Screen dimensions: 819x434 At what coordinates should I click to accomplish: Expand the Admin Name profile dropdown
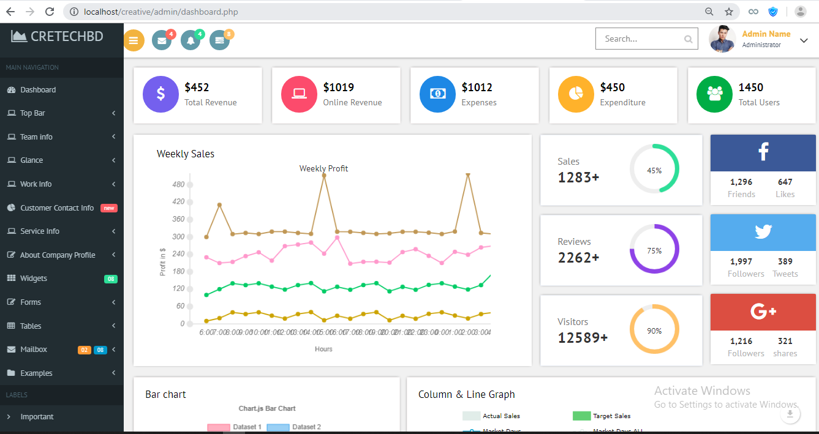[804, 41]
